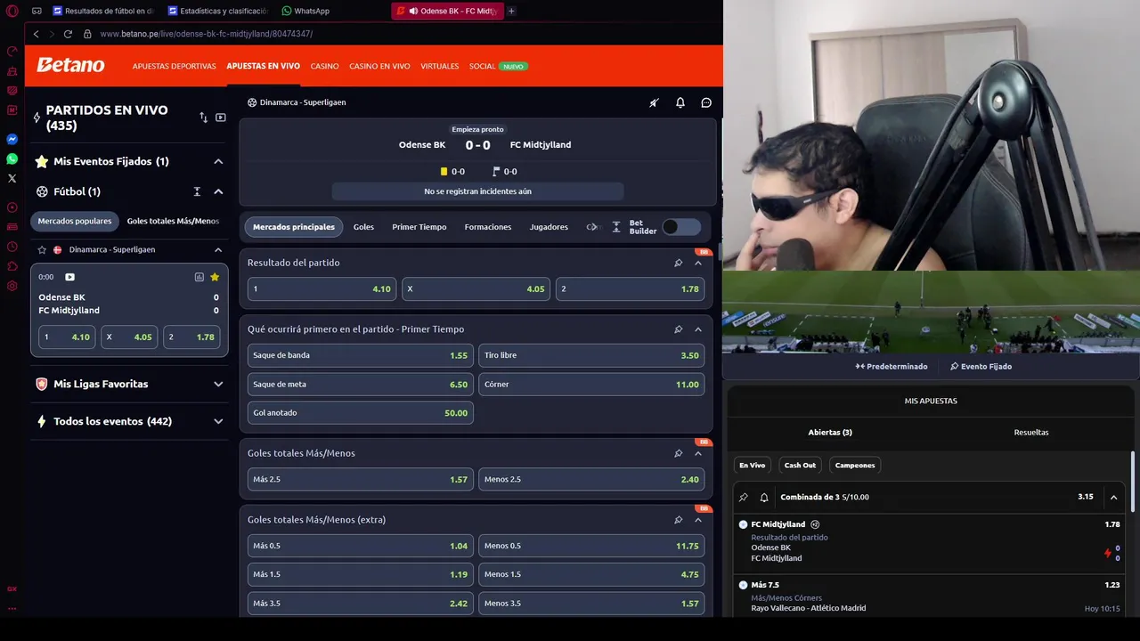
Task: Click the Mis Apuestas panel scrollbar
Action: [x=1134, y=482]
